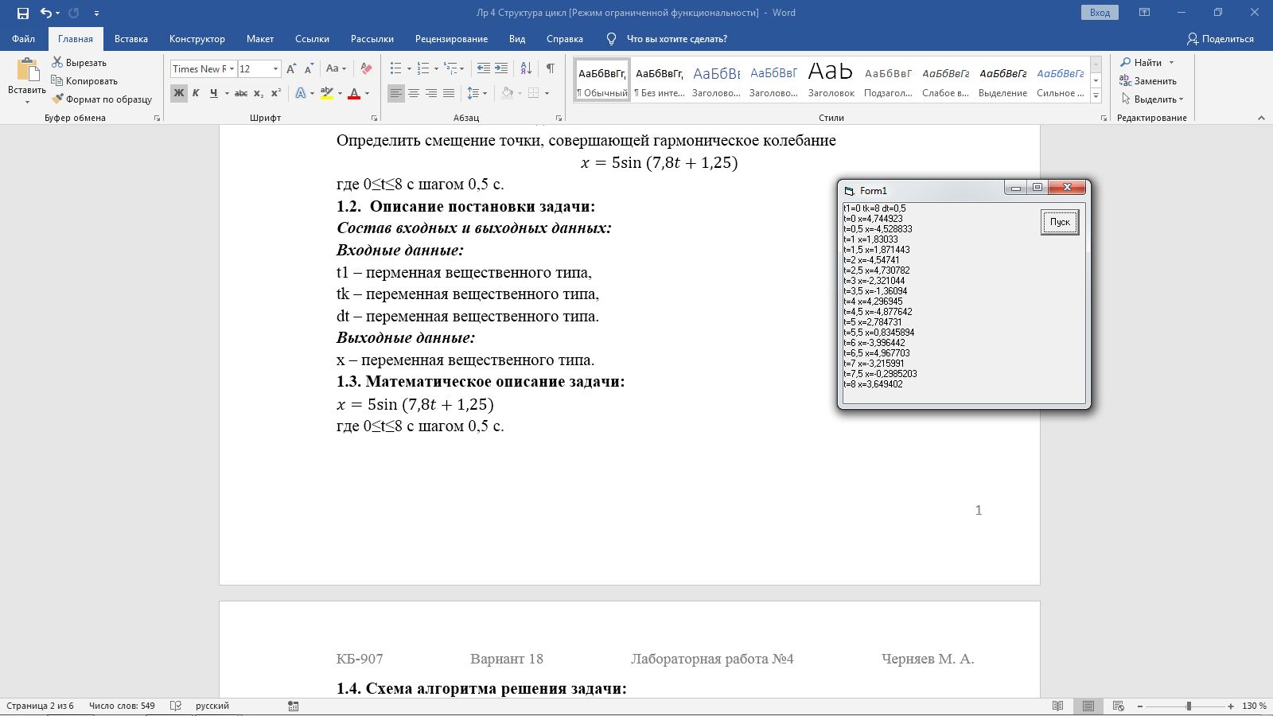Insert a numbered list

pos(423,68)
